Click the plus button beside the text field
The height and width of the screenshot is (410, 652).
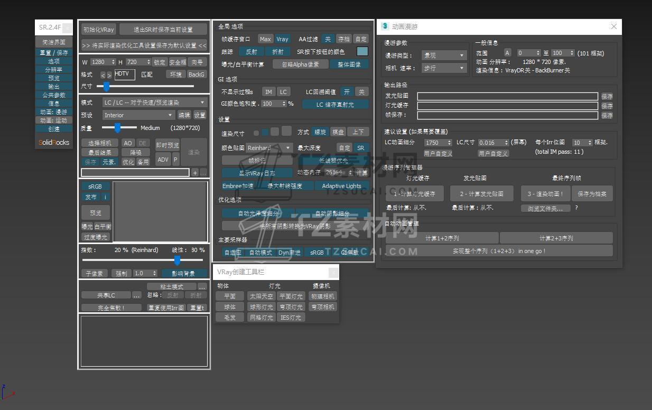(x=195, y=173)
